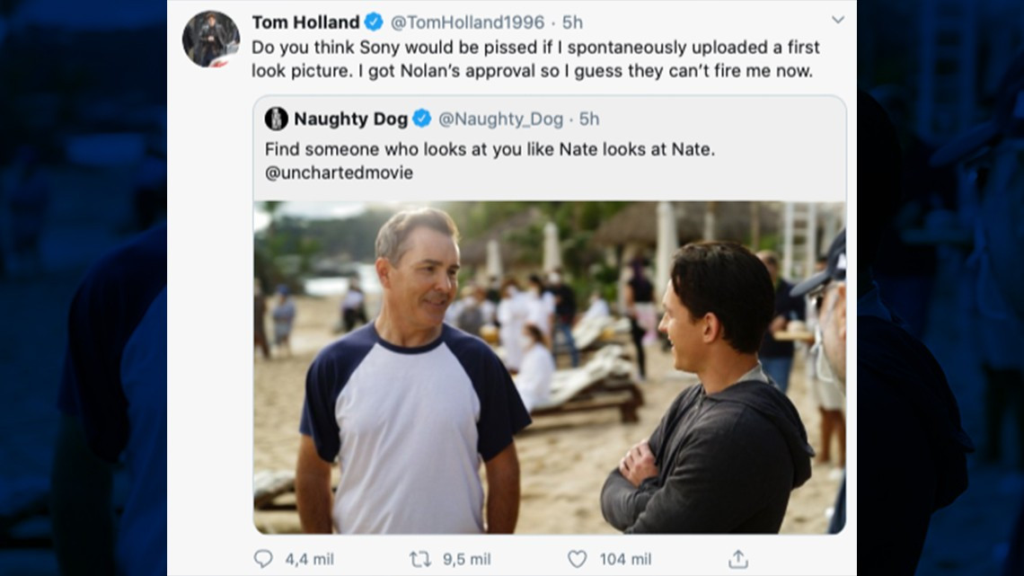The image size is (1024, 576).
Task: Open the Tom Holland display name
Action: [305, 22]
